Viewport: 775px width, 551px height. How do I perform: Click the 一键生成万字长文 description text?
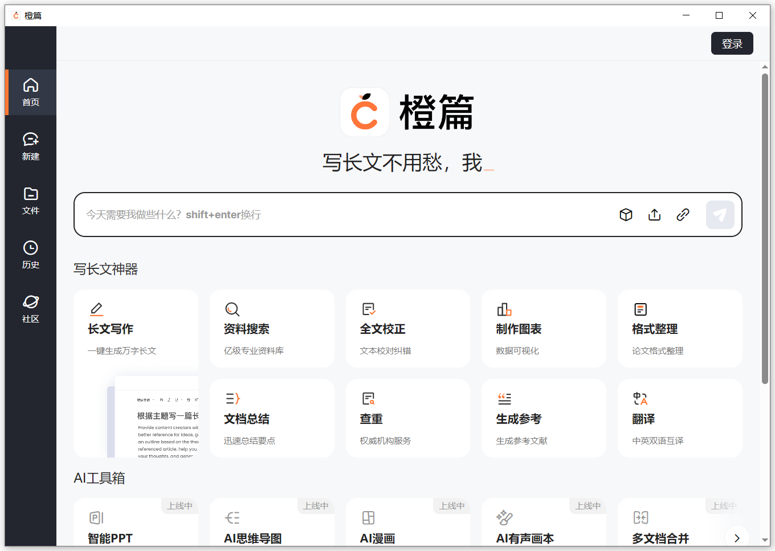(122, 351)
